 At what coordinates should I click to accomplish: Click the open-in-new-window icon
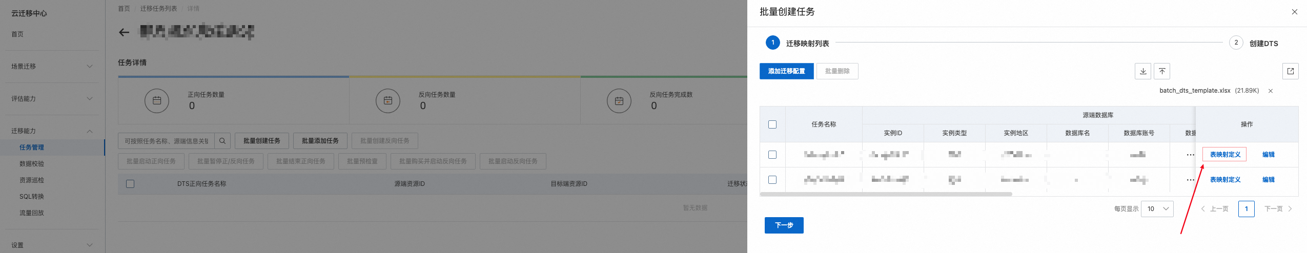[x=1290, y=71]
